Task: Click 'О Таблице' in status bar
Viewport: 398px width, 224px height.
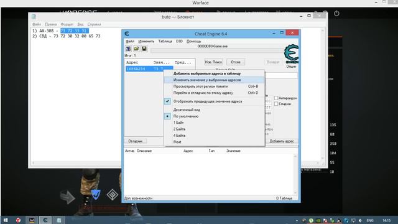Action: coord(284,198)
